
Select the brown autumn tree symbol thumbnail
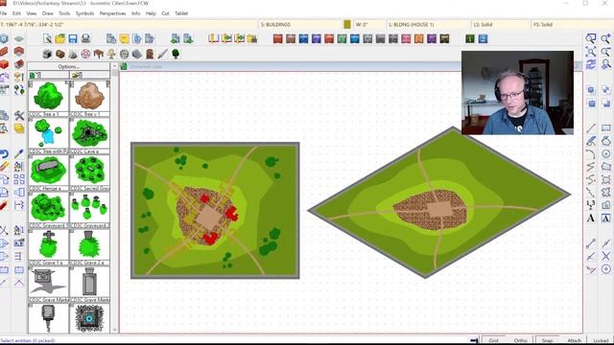point(89,96)
